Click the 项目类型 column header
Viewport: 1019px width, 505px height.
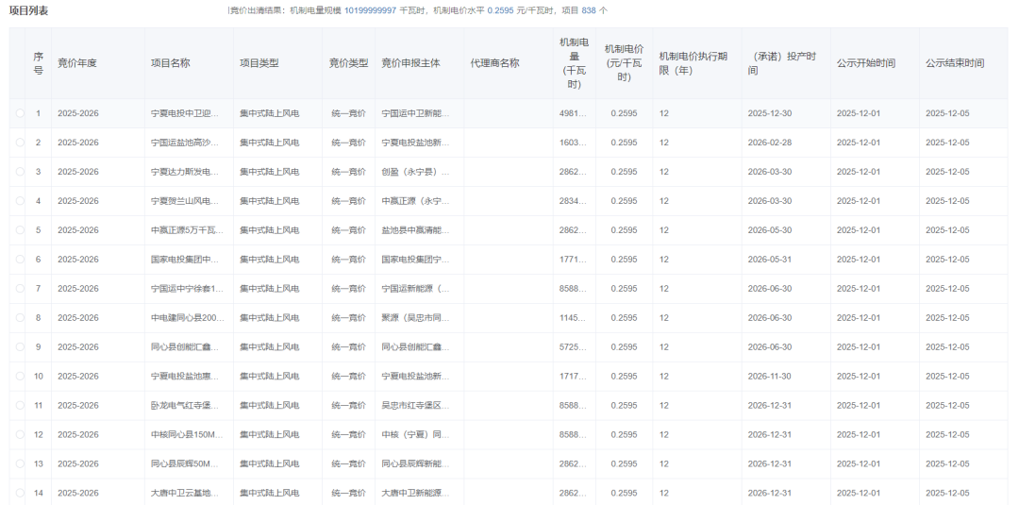(259, 63)
